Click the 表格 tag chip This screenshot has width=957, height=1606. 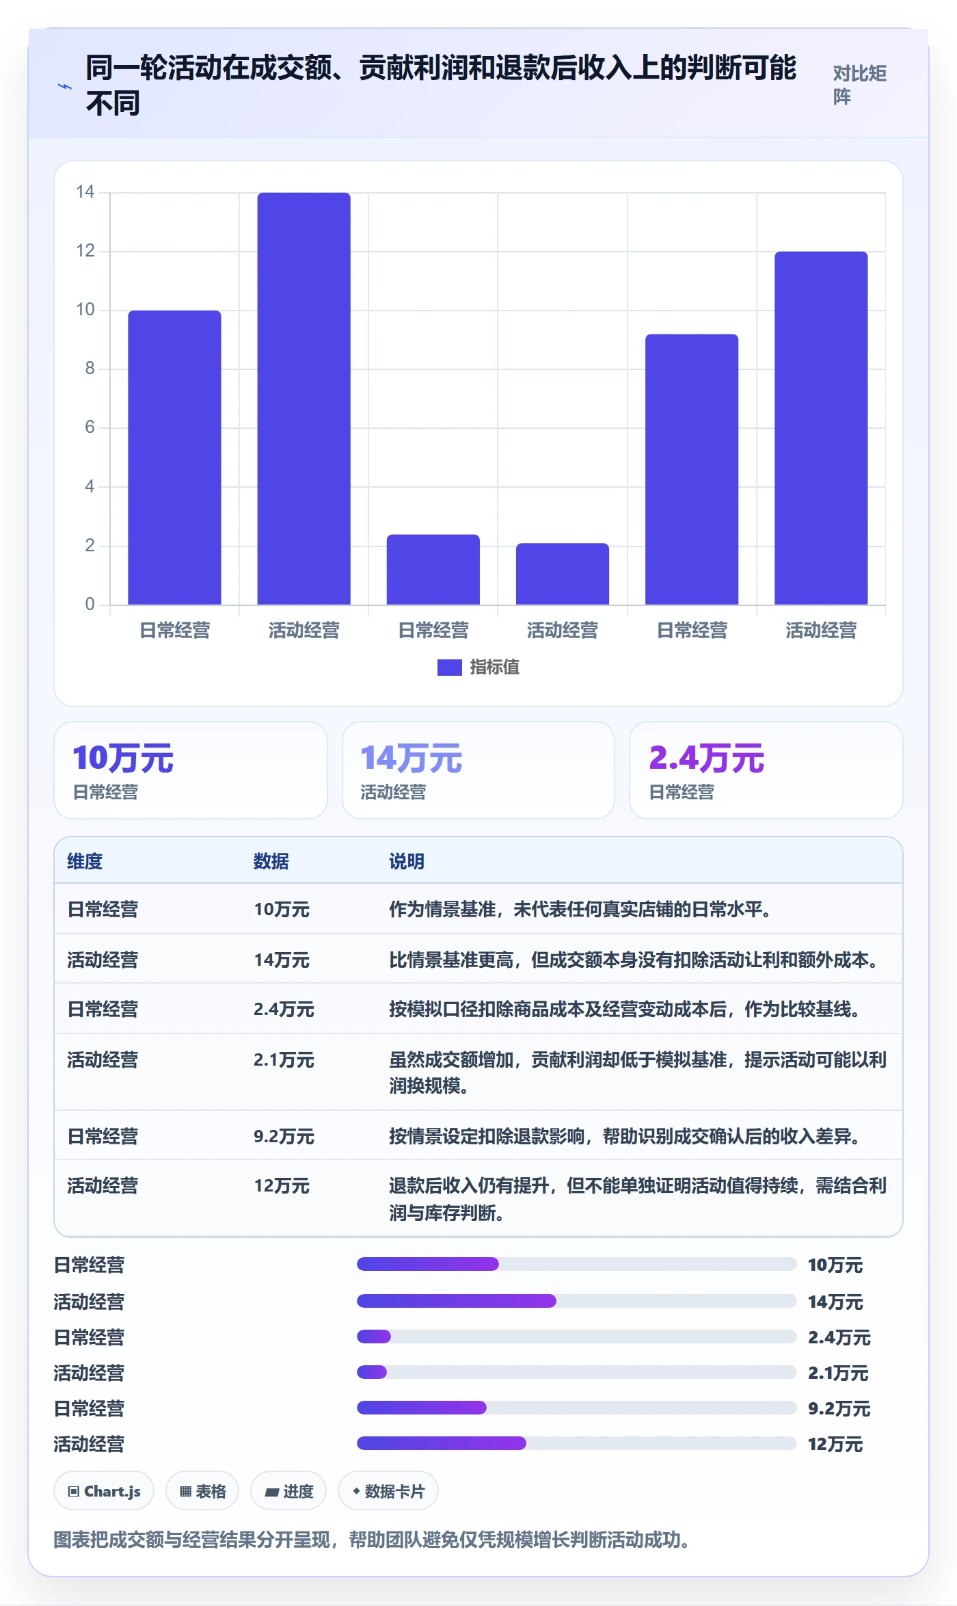202,1491
